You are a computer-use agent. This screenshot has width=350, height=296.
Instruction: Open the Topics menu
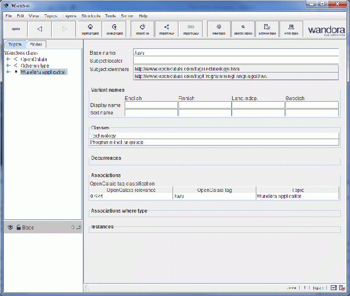50,16
